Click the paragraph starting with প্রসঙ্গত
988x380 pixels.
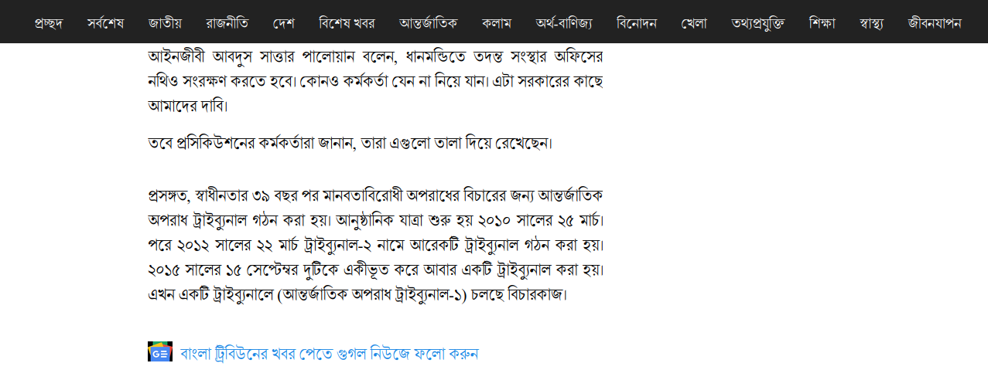(376, 243)
